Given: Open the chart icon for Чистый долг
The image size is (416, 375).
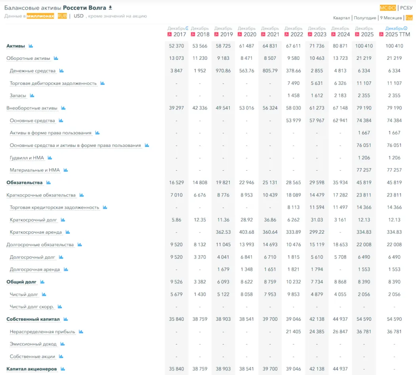Looking at the screenshot, I should pyautogui.click(x=44, y=295).
